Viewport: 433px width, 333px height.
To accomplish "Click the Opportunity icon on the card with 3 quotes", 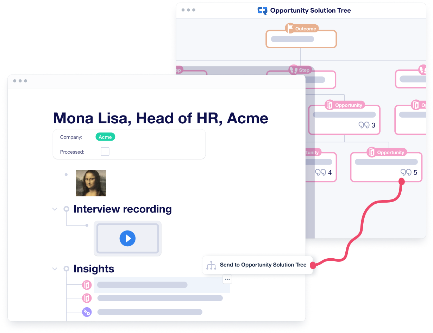I will (330, 105).
